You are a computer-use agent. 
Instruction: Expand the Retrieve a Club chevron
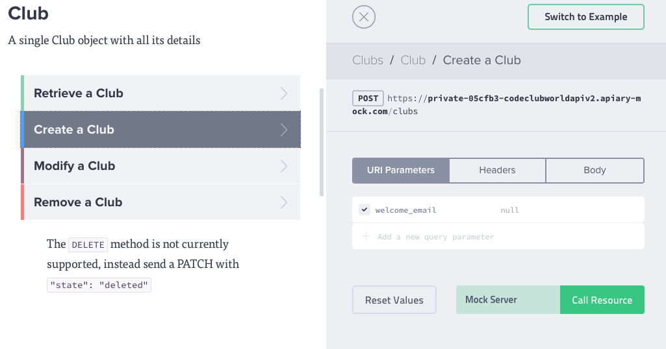(284, 93)
